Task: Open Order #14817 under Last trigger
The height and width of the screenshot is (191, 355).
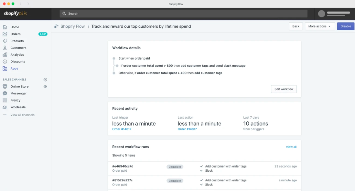Action: coord(122,129)
